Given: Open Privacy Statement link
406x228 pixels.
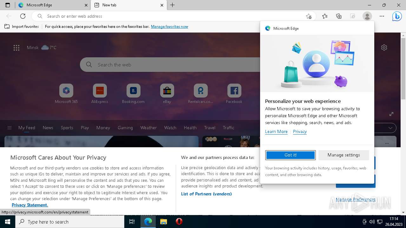Looking at the screenshot, I should [x=30, y=205].
